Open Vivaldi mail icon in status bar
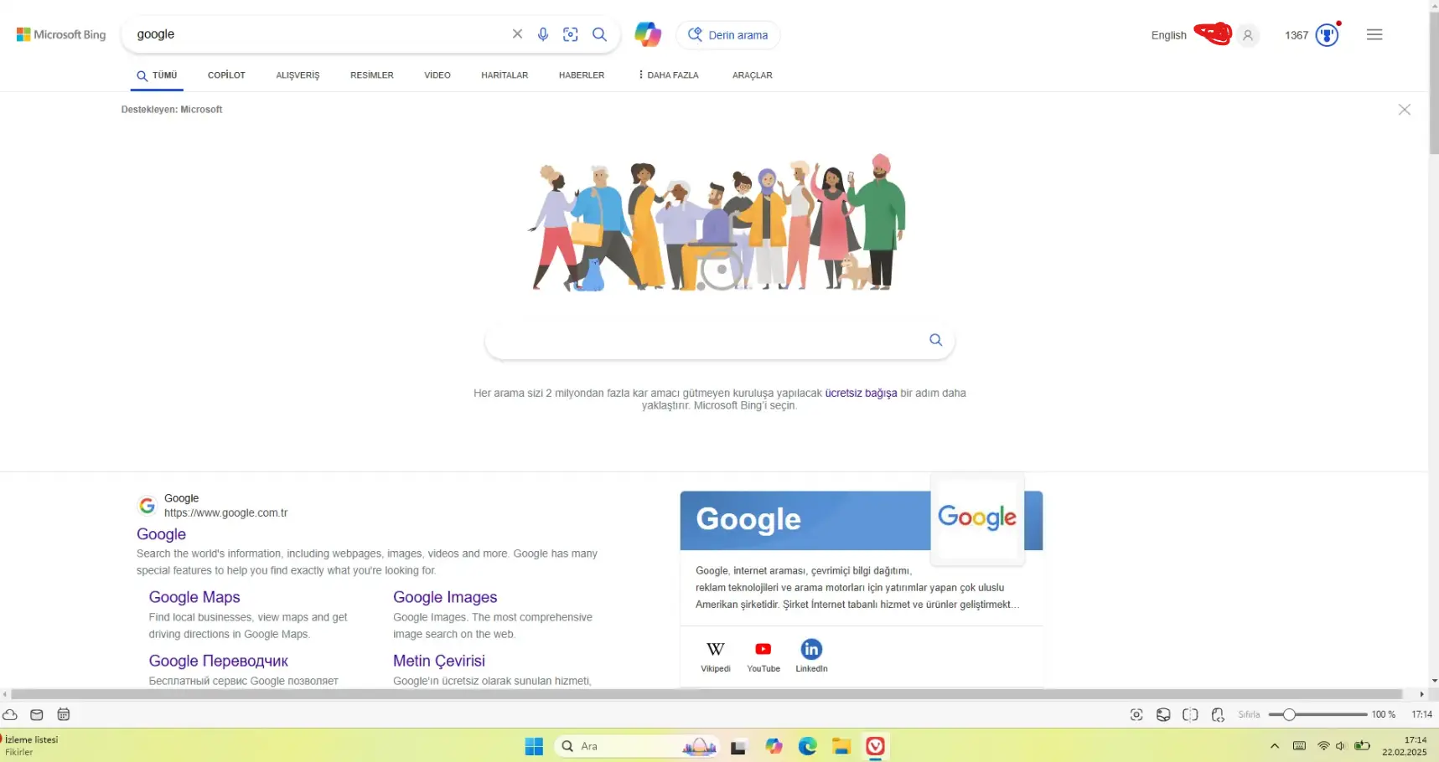 37,714
